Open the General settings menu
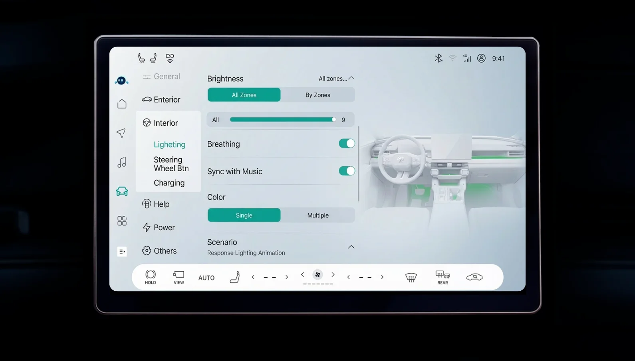The height and width of the screenshot is (361, 635). [x=162, y=77]
